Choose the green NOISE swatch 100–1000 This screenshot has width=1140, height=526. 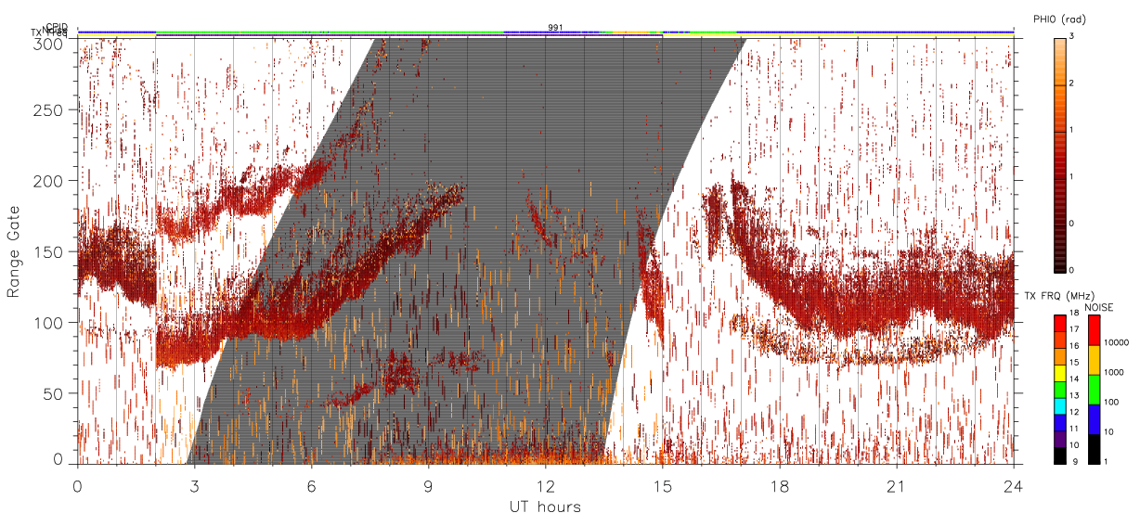click(1095, 390)
